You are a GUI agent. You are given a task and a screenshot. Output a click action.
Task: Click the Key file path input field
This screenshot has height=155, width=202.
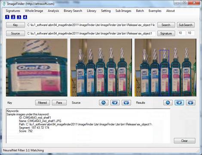click(x=91, y=25)
